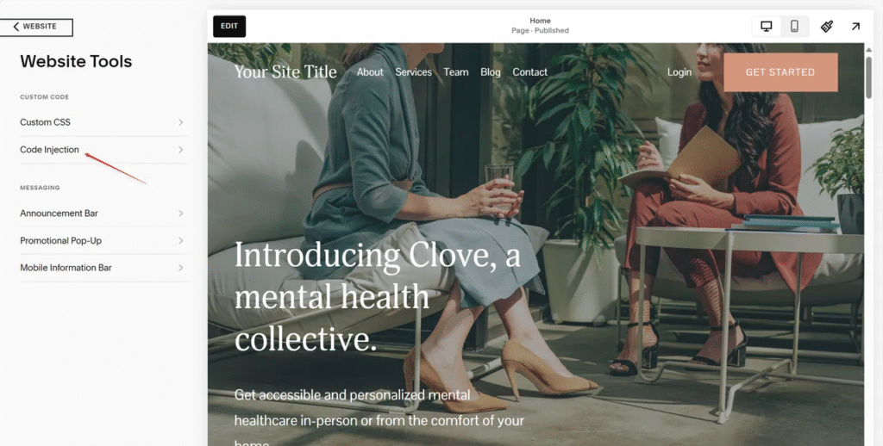Open Announcement Bar settings
The image size is (883, 446).
coord(103,214)
